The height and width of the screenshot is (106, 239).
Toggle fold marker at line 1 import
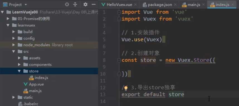(x=119, y=12)
